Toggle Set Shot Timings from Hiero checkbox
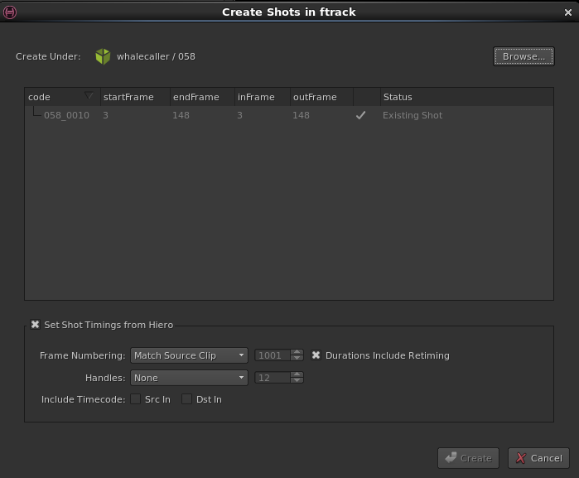The image size is (579, 478). [35, 325]
